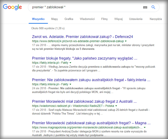Open the Wiadomości tab
Image resolution: width=168 pixels, height=139 pixels.
[87, 19]
